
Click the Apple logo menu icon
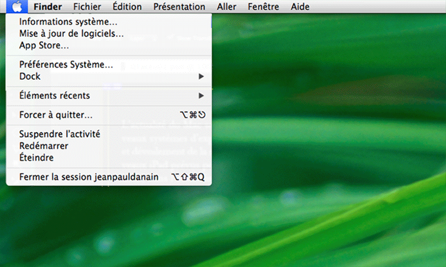(x=17, y=6)
